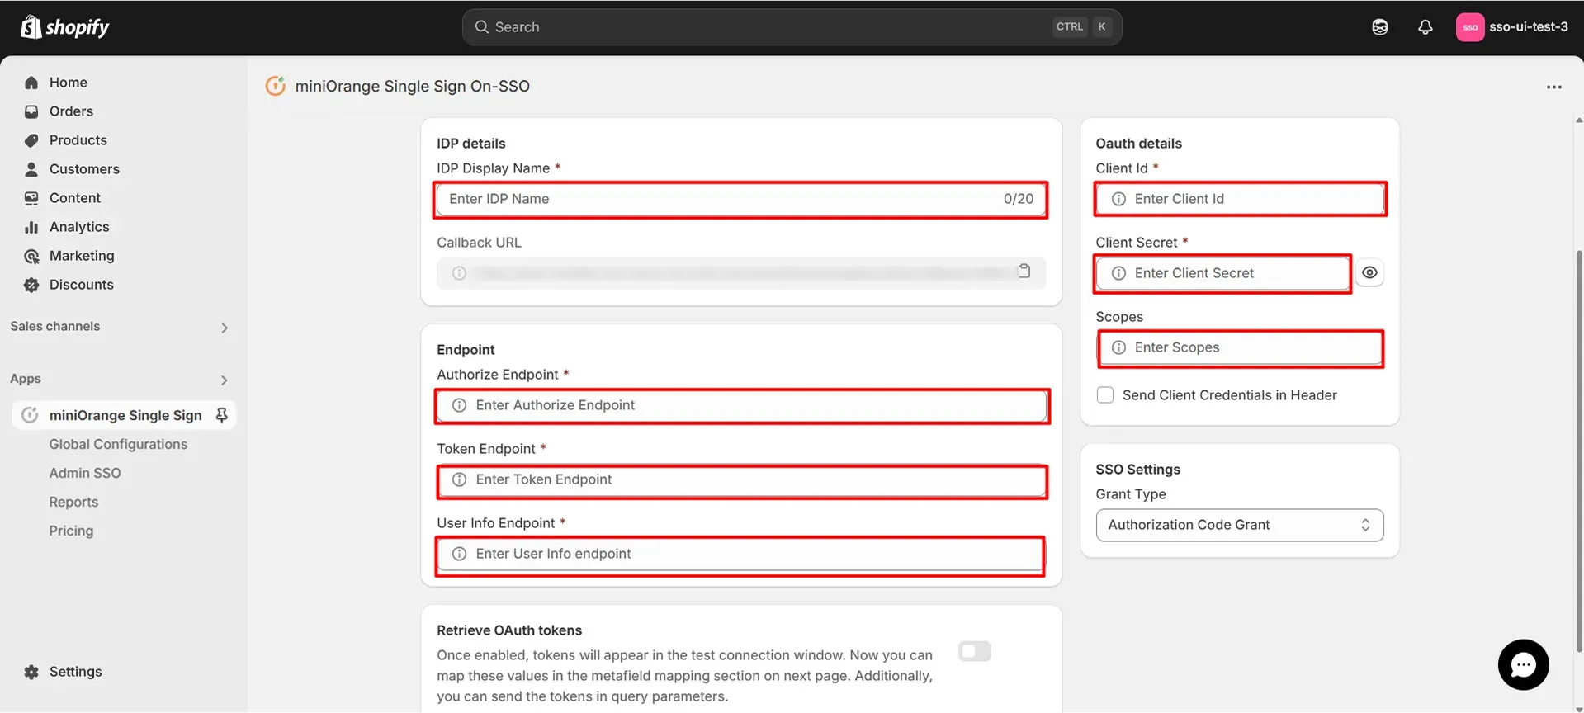Click the Home house icon
Screen dimensions: 1584x713
point(31,83)
